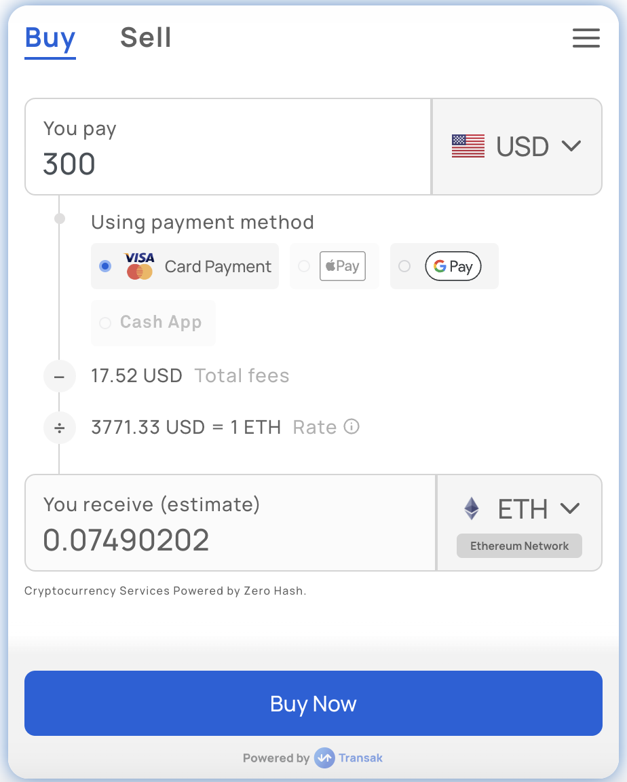Click the Ethereum Network badge
This screenshot has width=627, height=782.
click(x=519, y=546)
